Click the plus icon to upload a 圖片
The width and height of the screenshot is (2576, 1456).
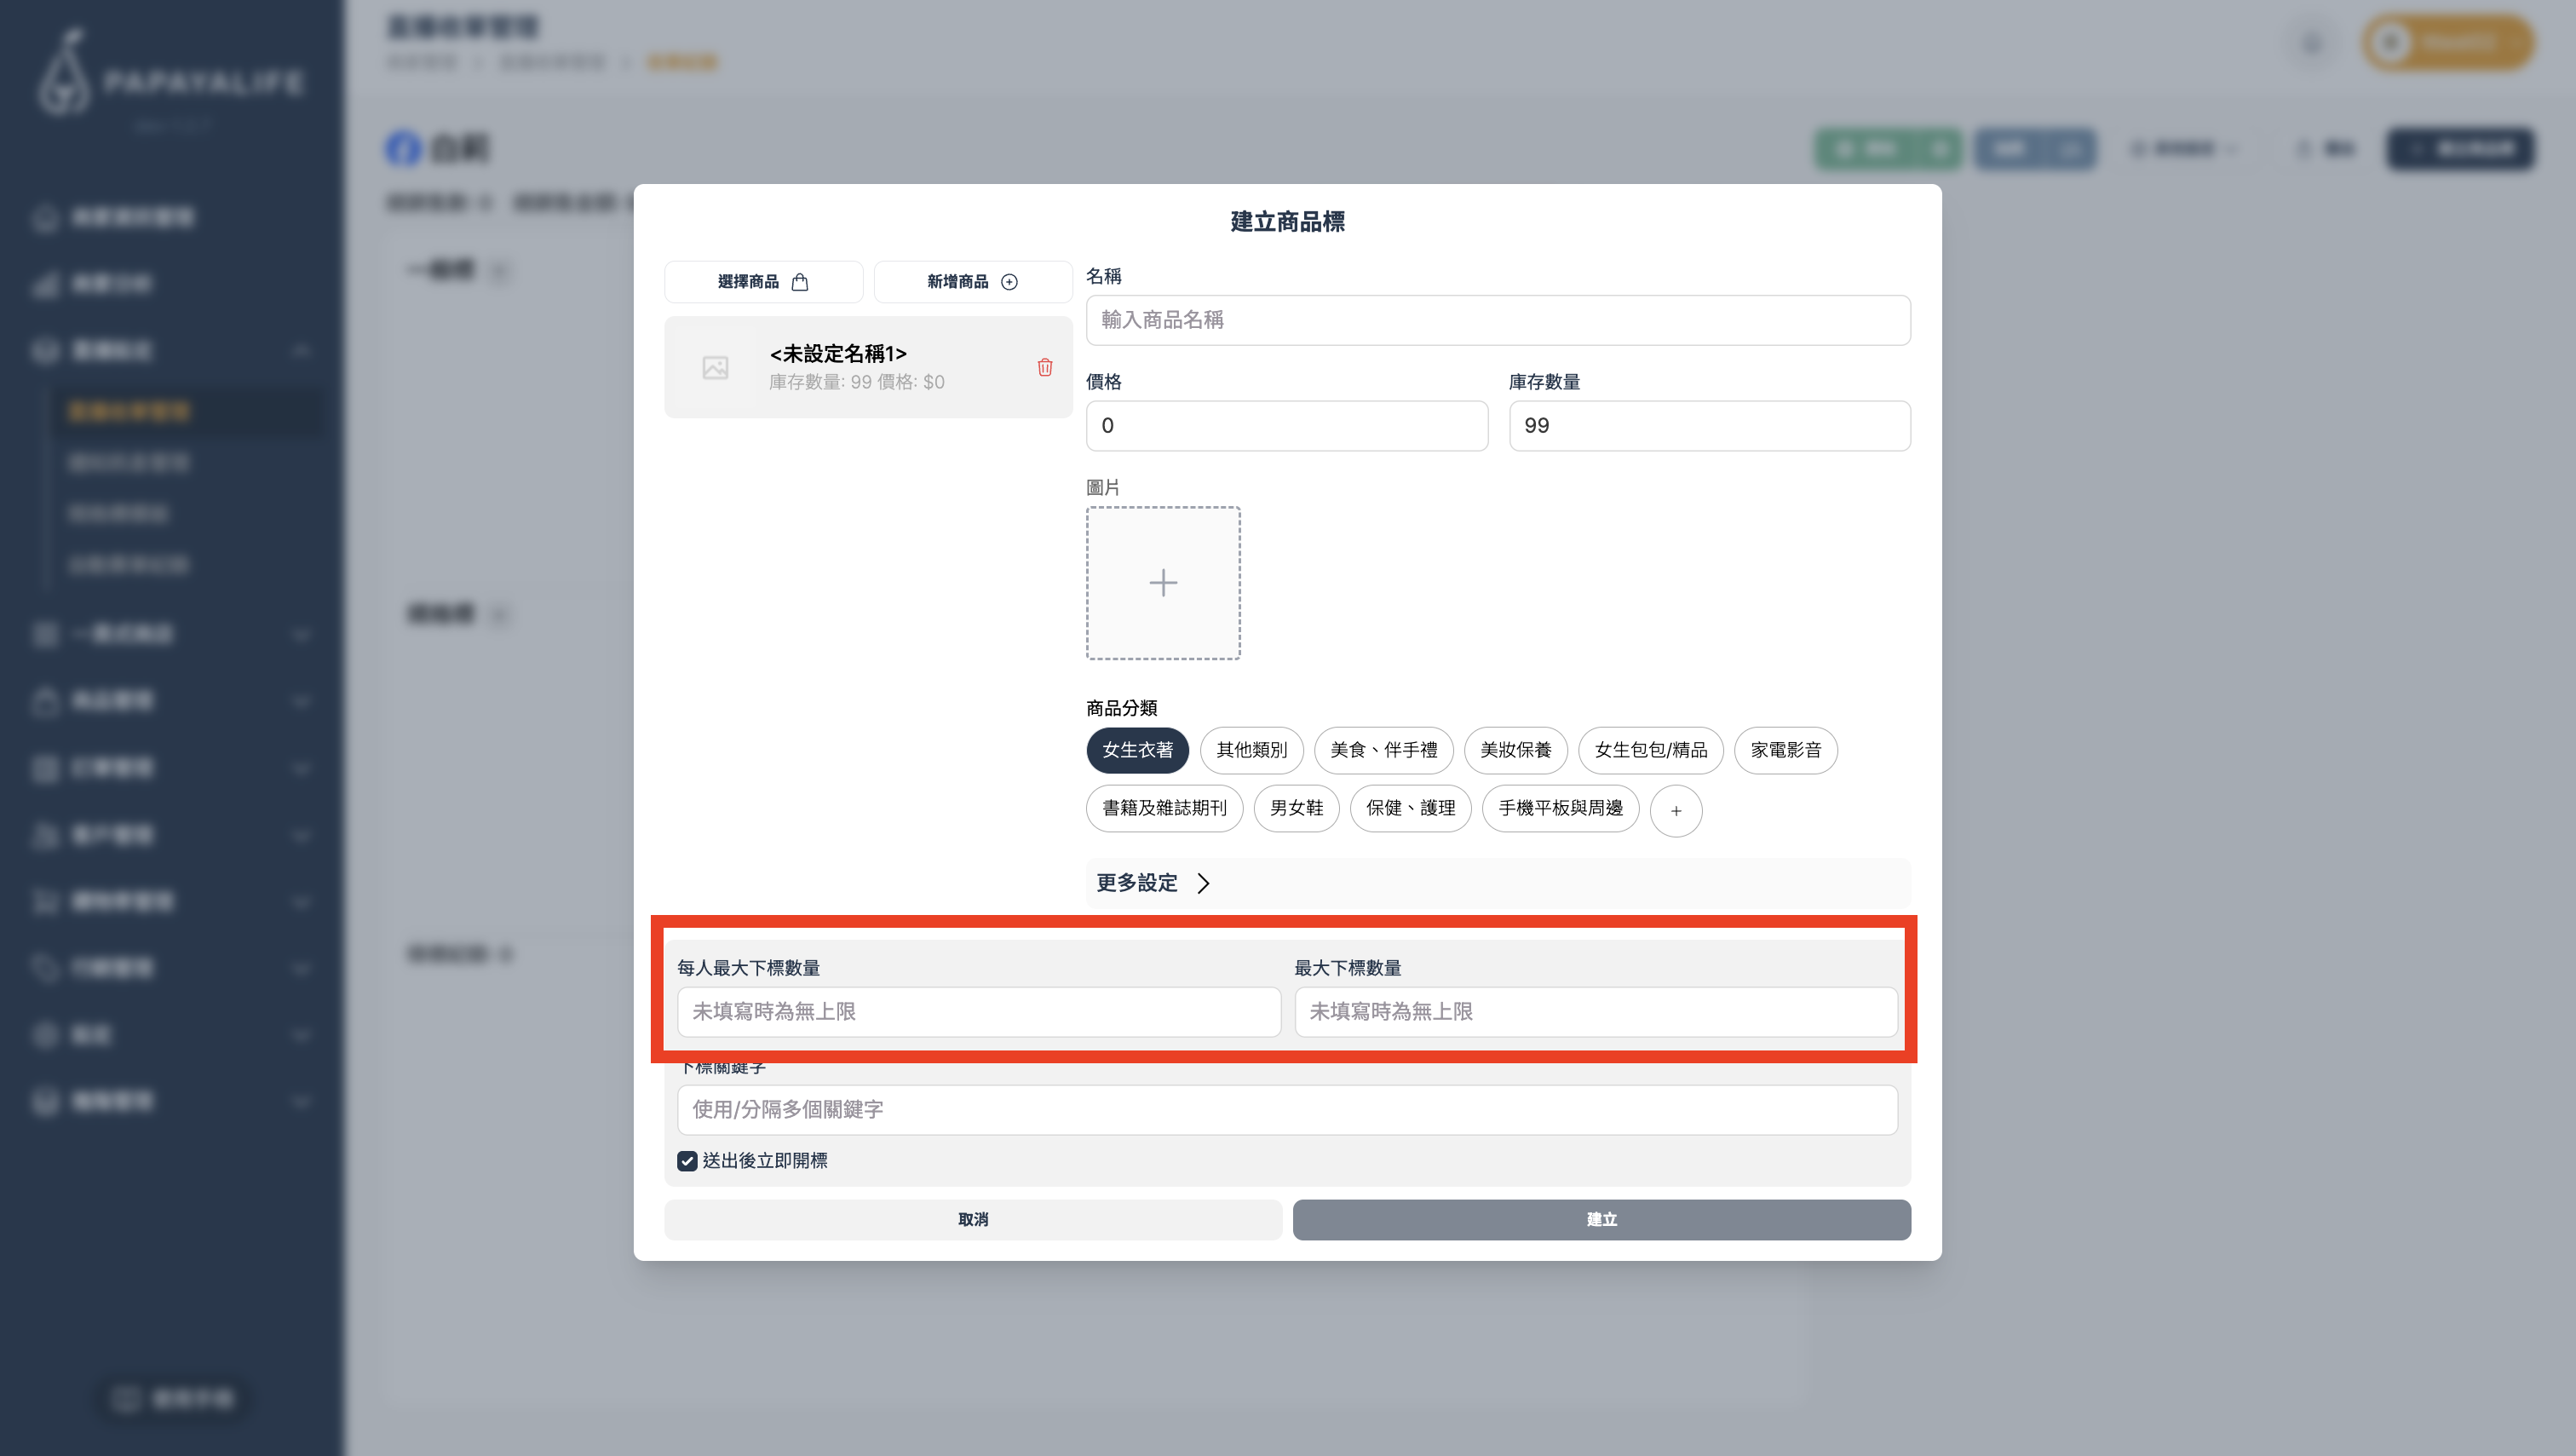[1163, 583]
